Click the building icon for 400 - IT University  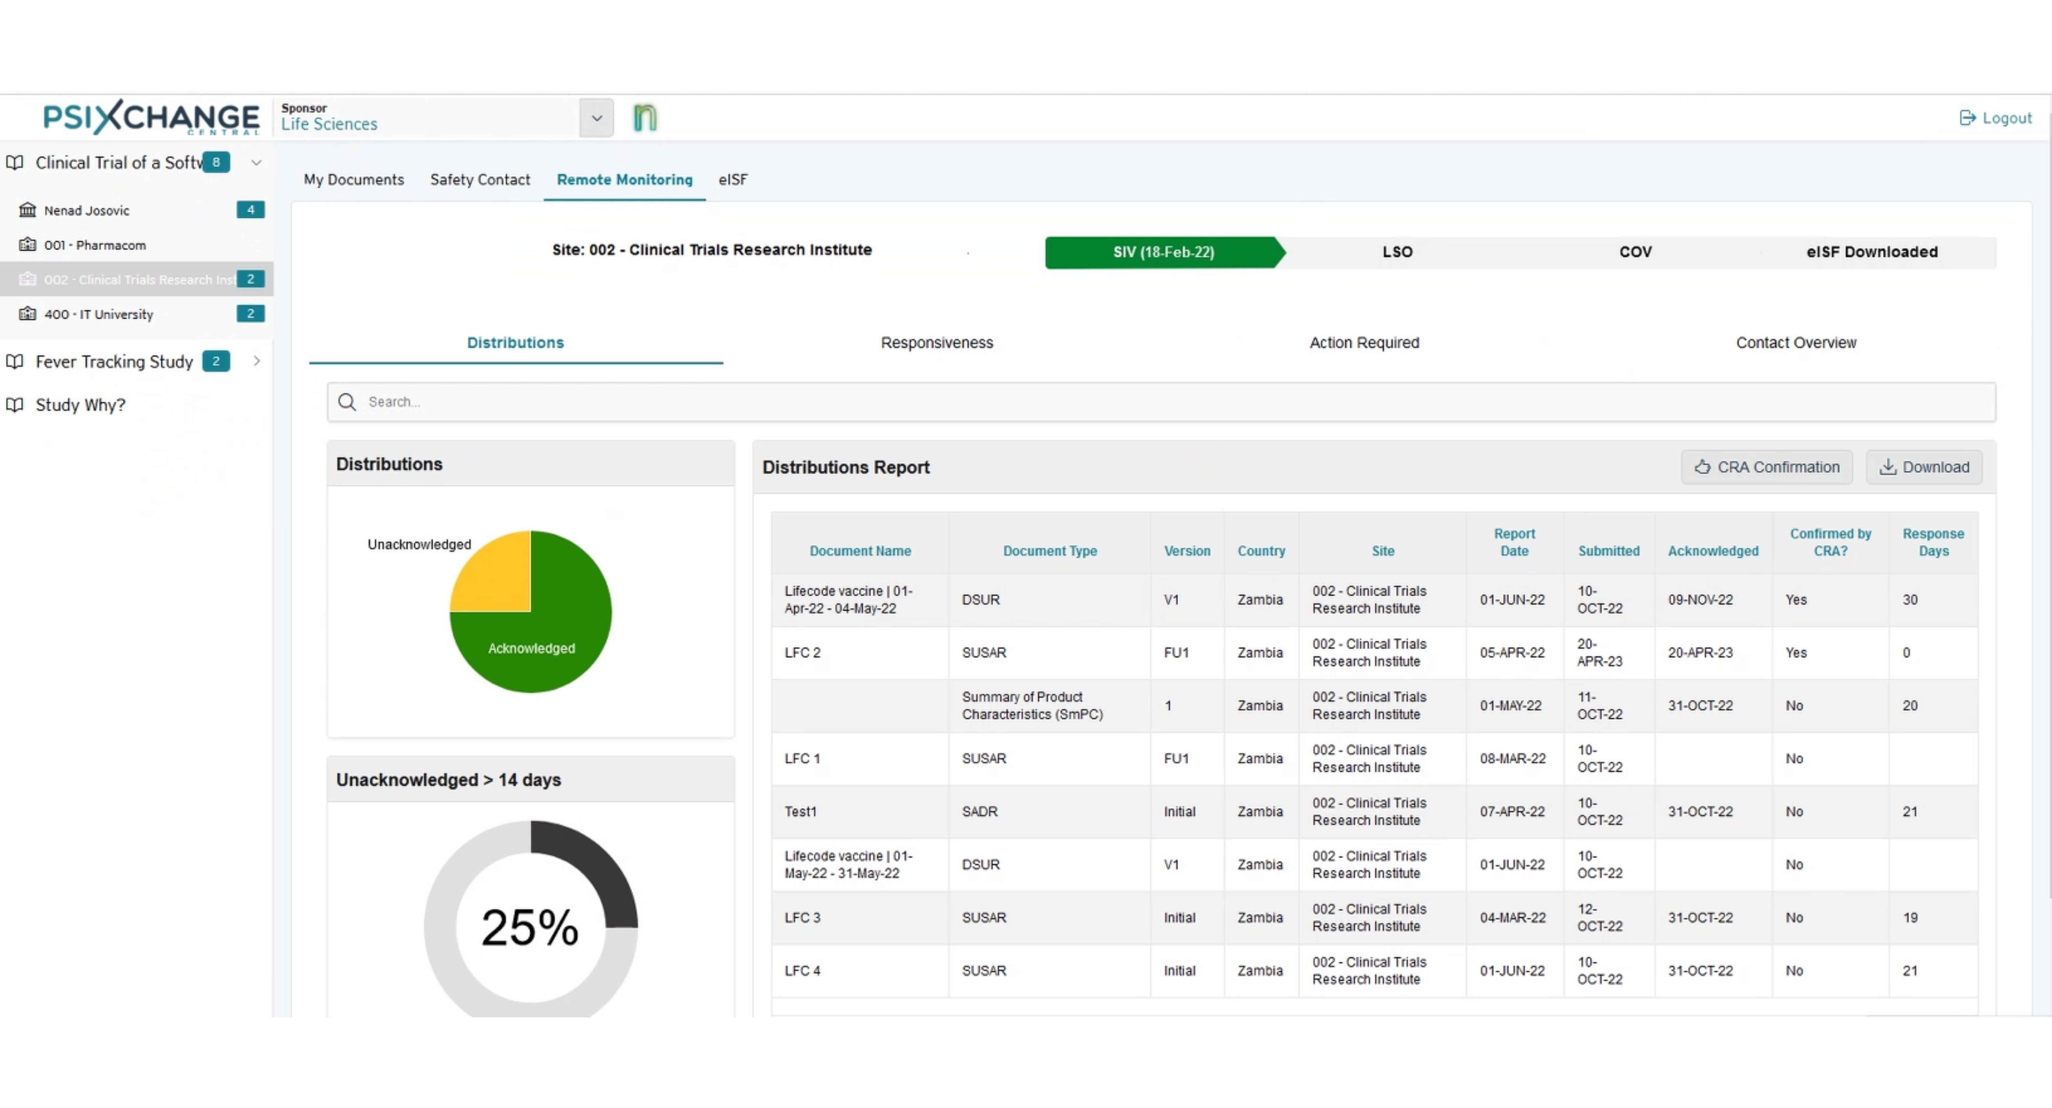[x=28, y=314]
